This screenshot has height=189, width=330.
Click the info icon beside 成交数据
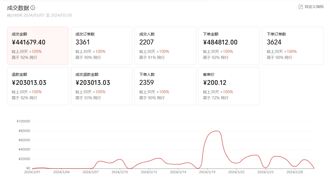pyautogui.click(x=33, y=8)
